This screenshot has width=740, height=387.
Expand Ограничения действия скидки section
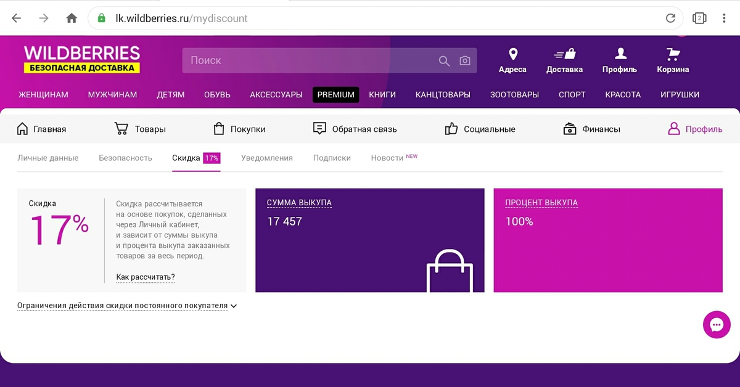126,306
